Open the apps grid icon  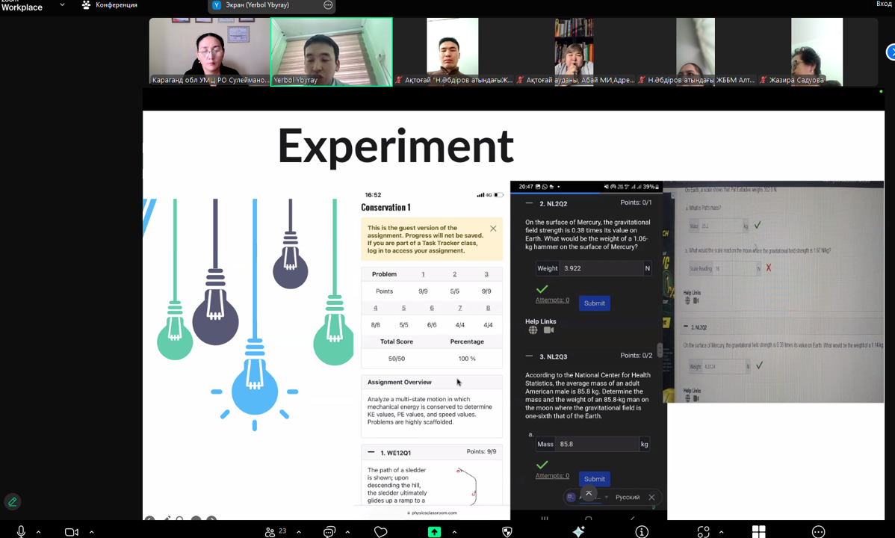click(759, 531)
